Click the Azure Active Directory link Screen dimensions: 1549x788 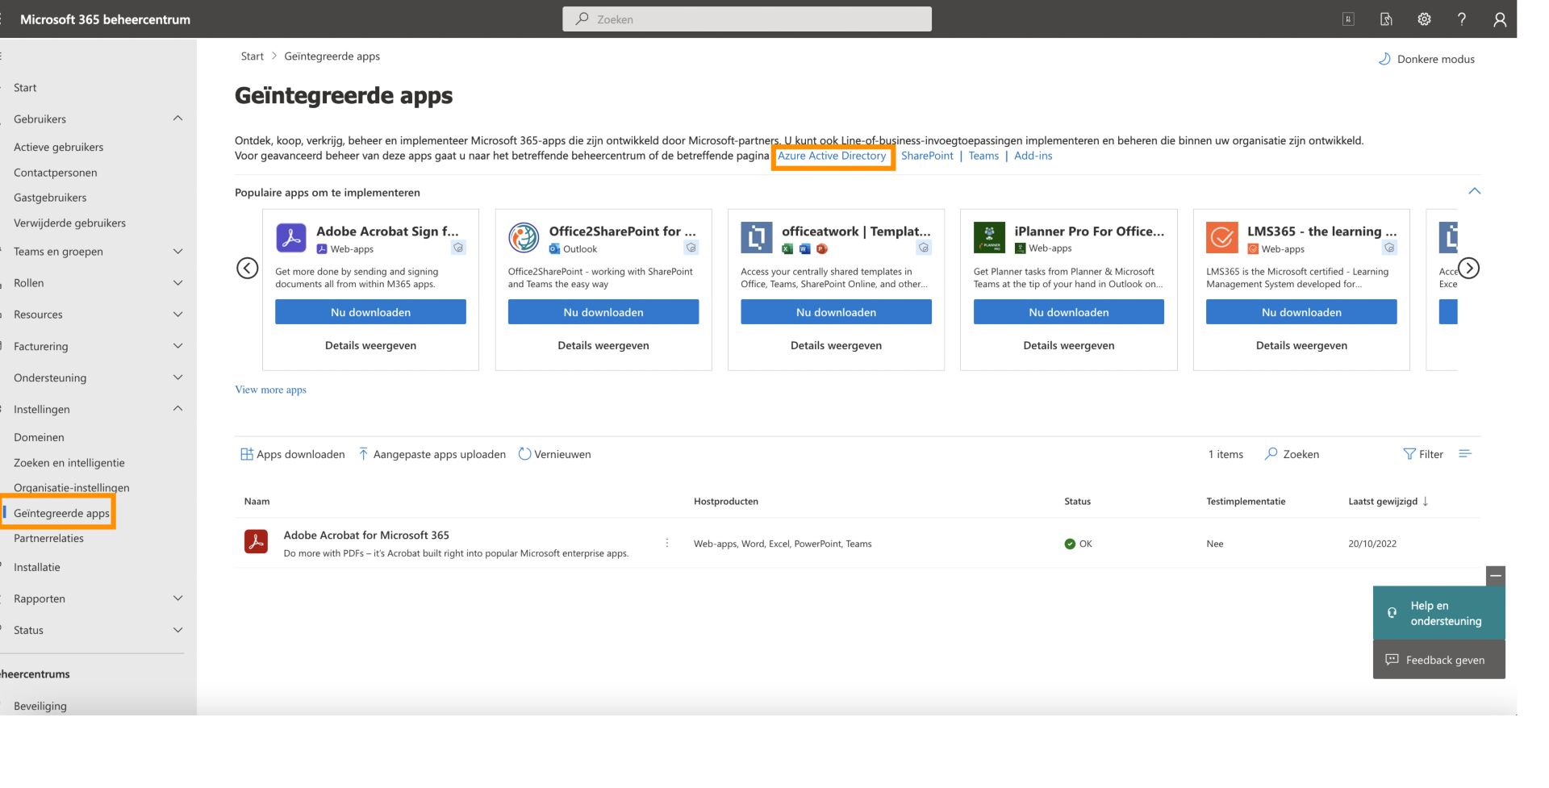click(832, 156)
